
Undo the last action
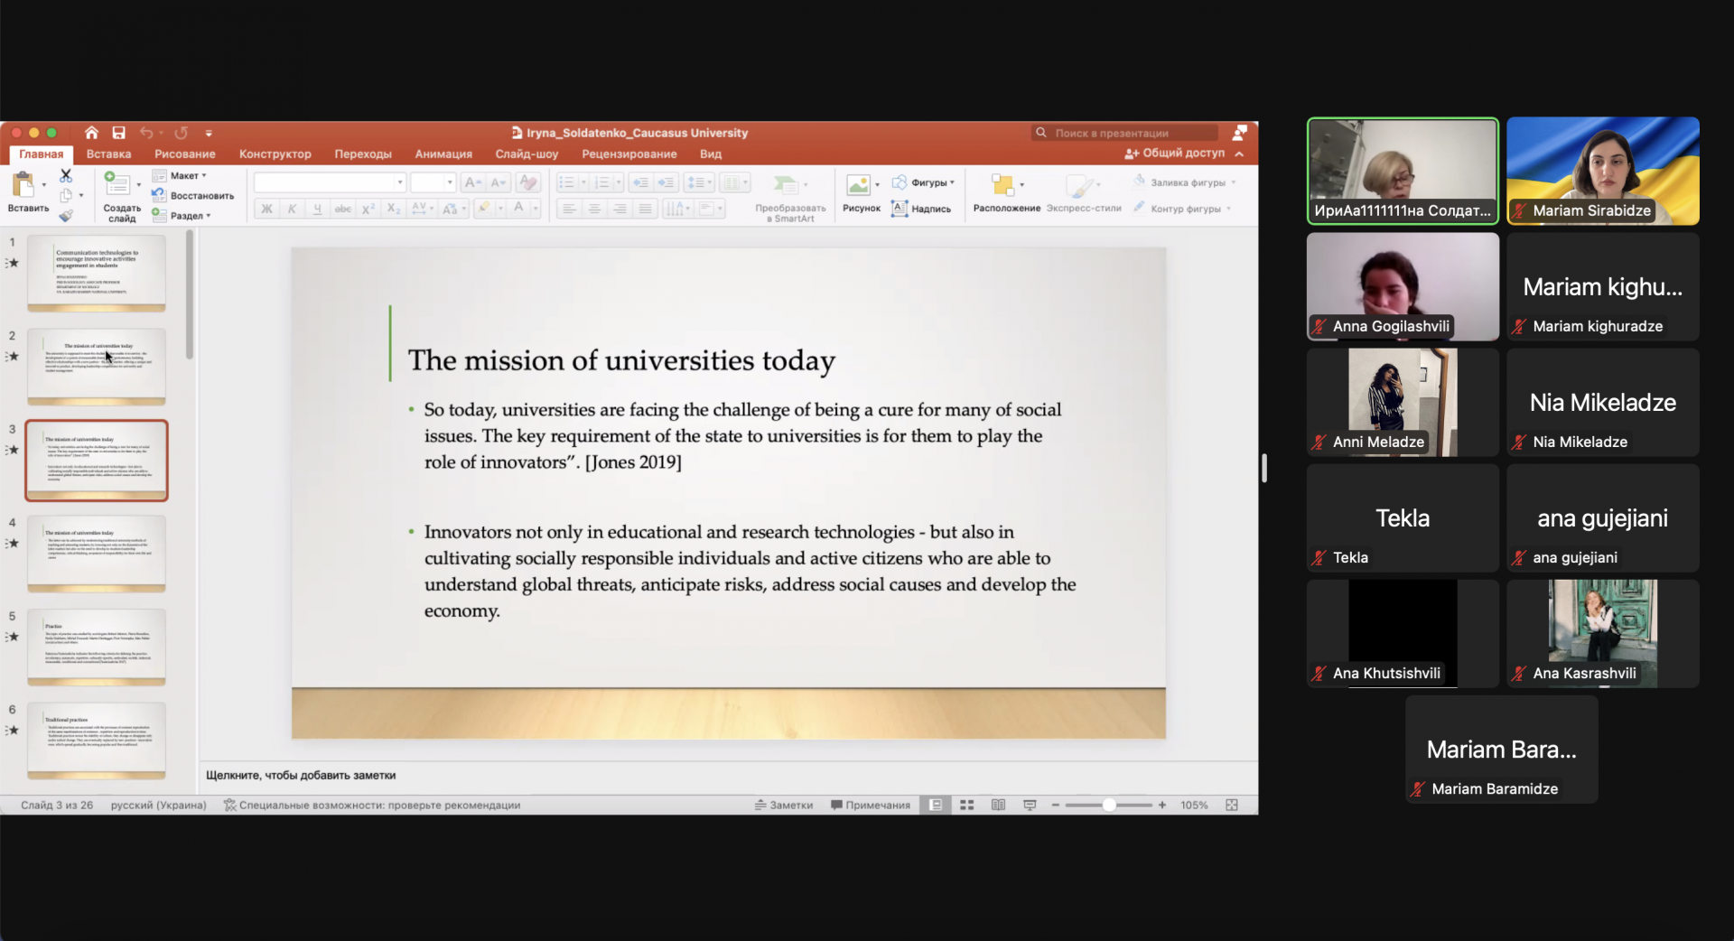tap(146, 133)
